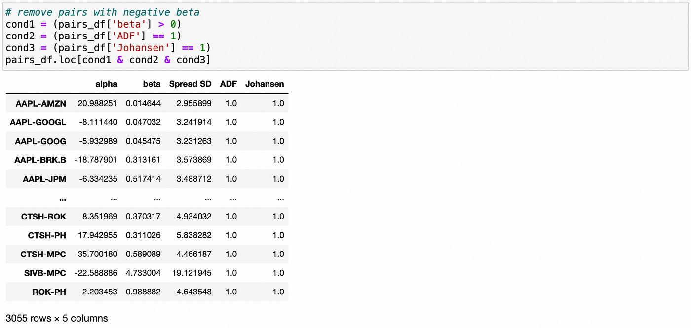
Task: Click Spread SD value 3.488712
Action: pyautogui.click(x=194, y=179)
